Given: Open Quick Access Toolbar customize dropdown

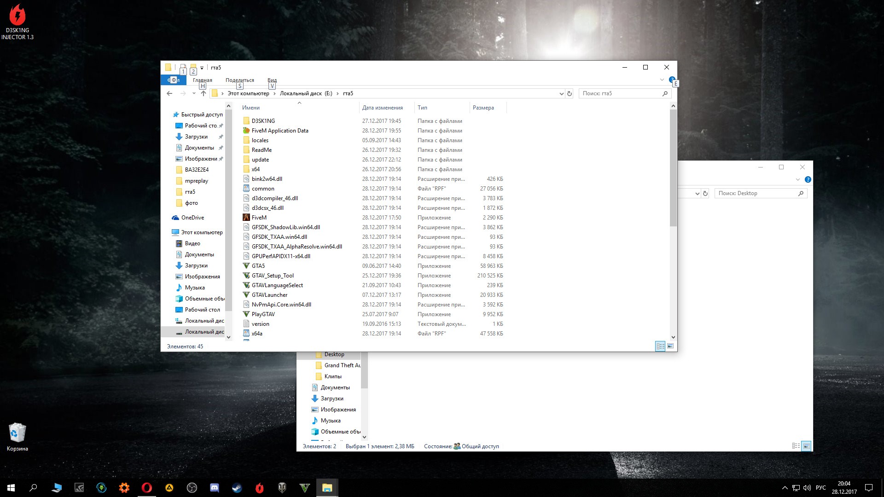Looking at the screenshot, I should pos(202,68).
